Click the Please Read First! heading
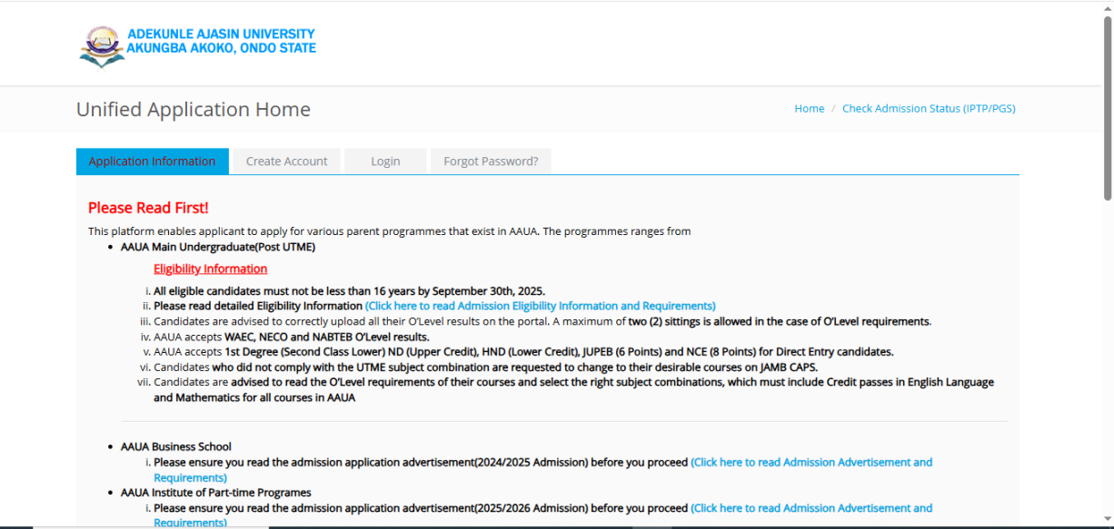This screenshot has width=1114, height=529. point(148,209)
